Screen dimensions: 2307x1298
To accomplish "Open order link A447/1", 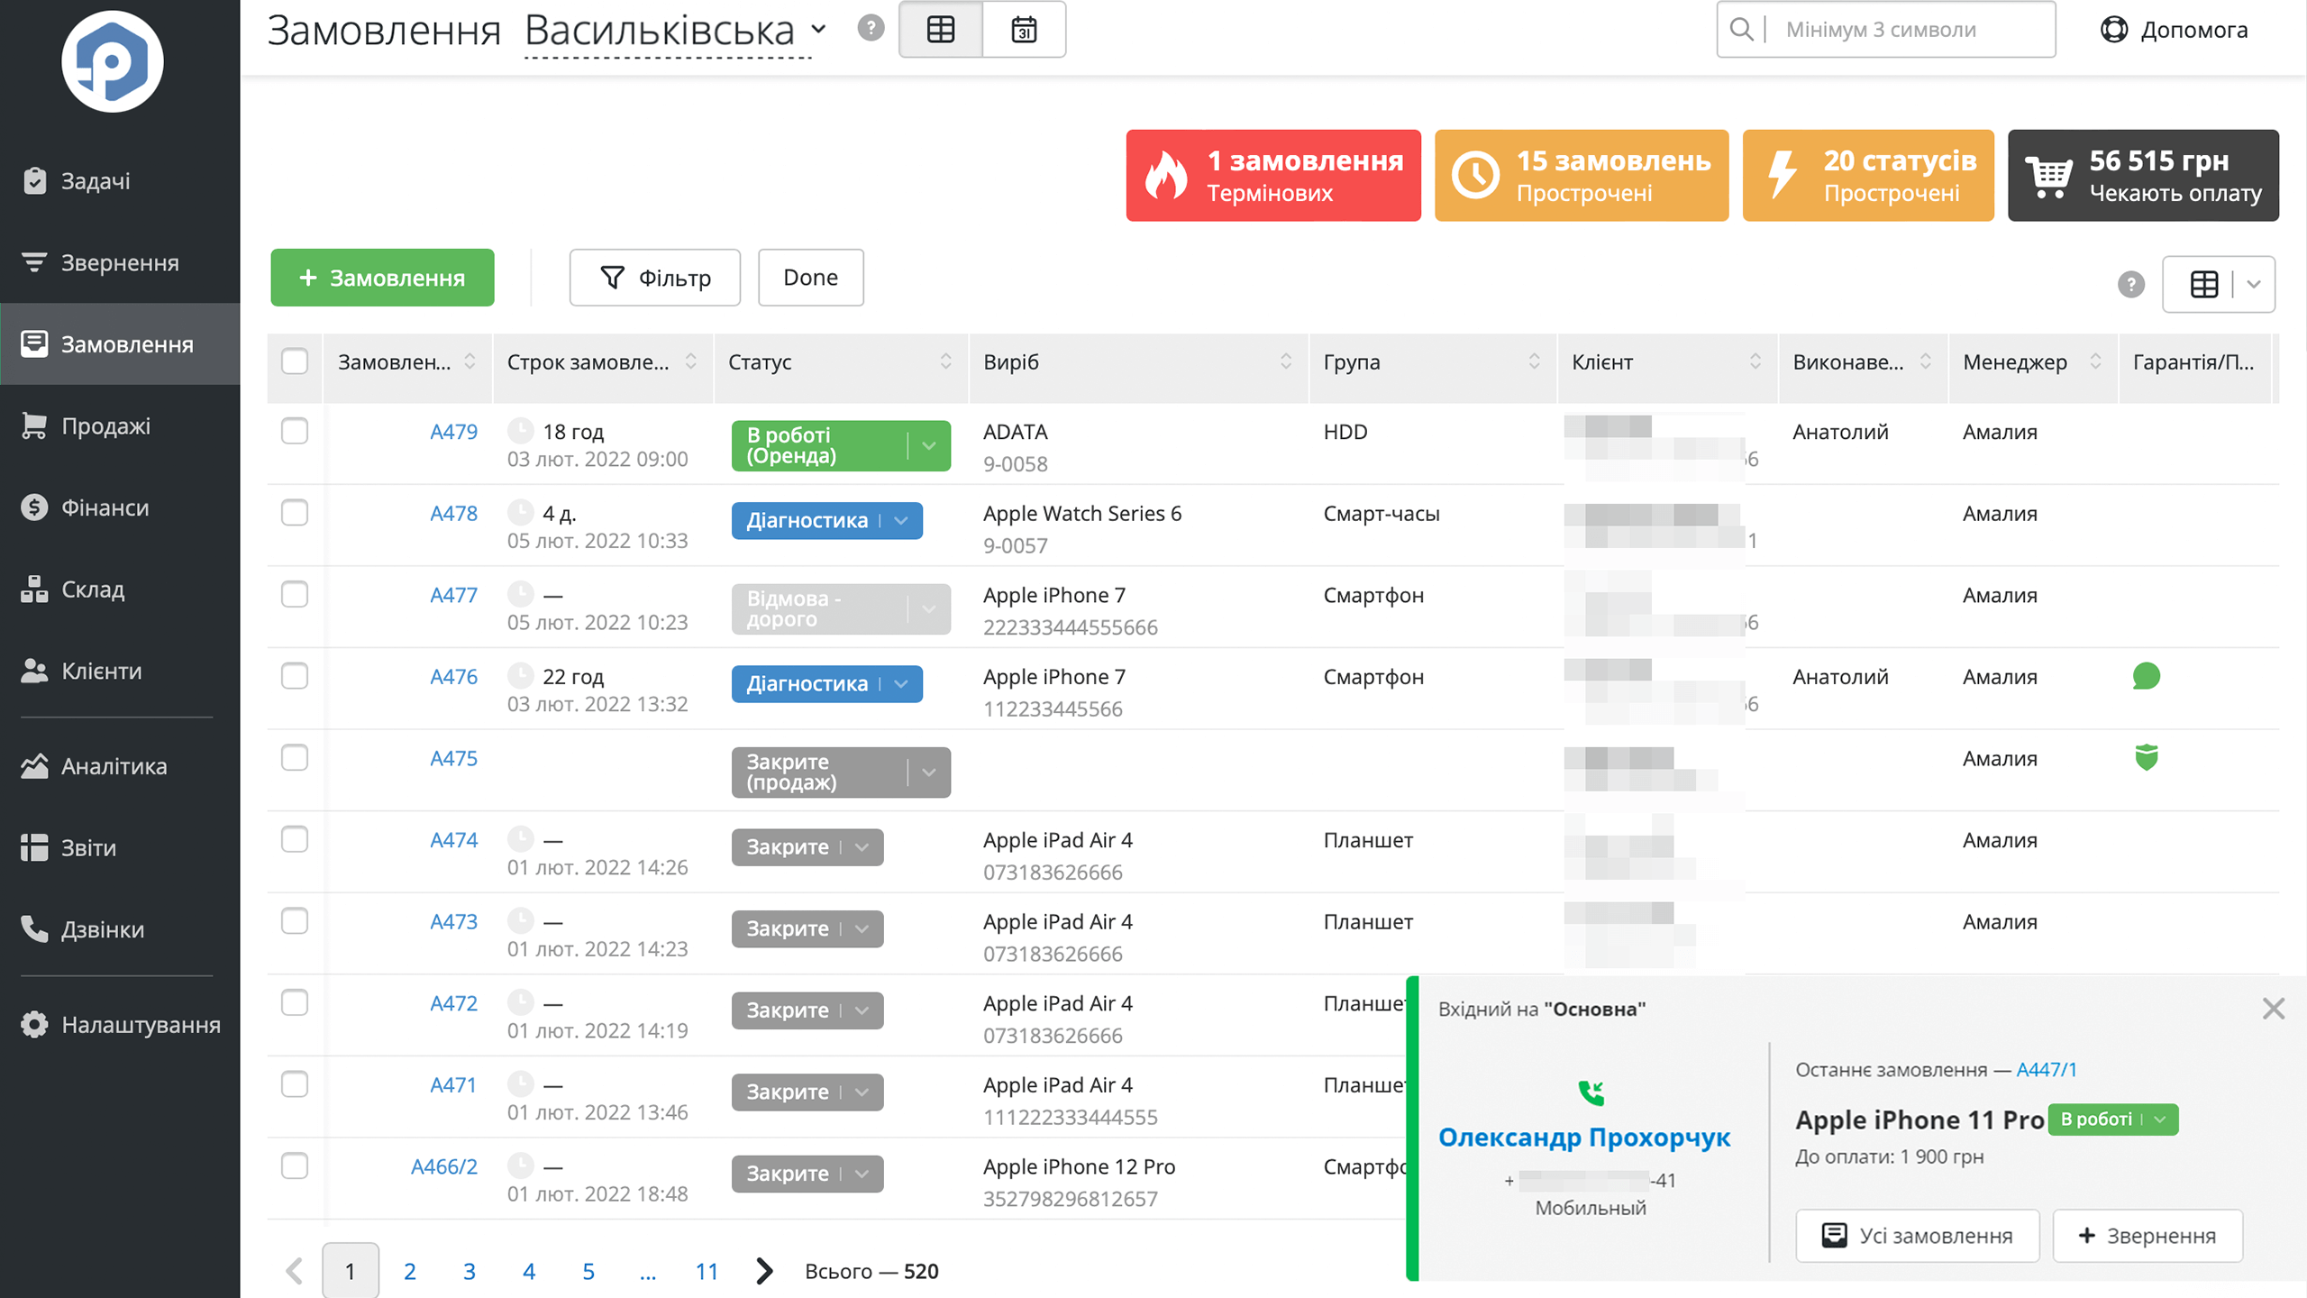I will (x=2047, y=1070).
